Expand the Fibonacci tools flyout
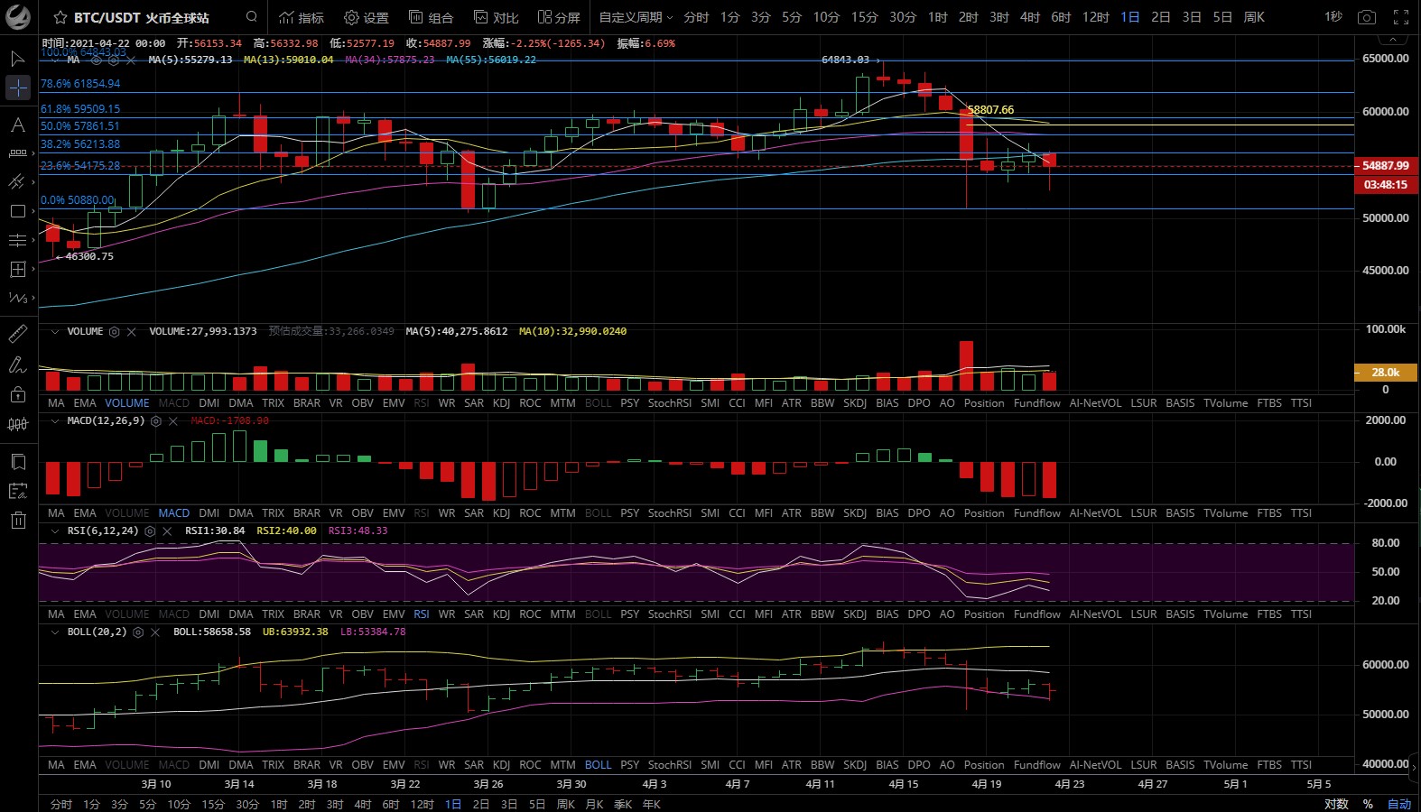Screen dimensions: 1421x812 (x=33, y=240)
